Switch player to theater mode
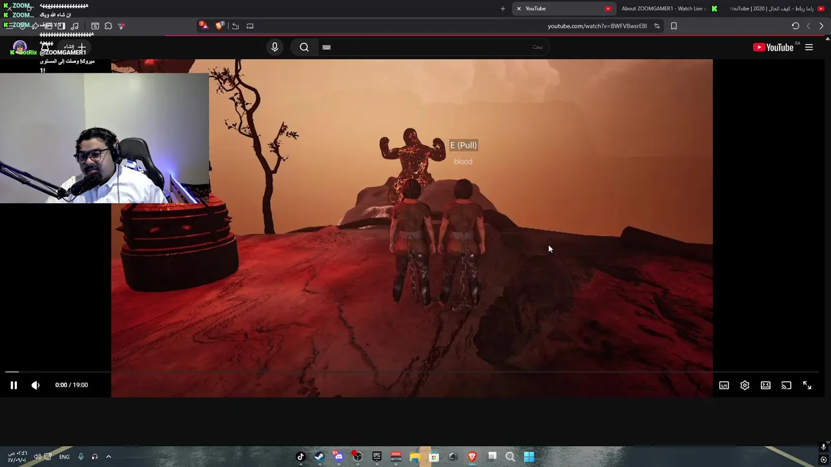The width and height of the screenshot is (831, 467). pos(765,385)
